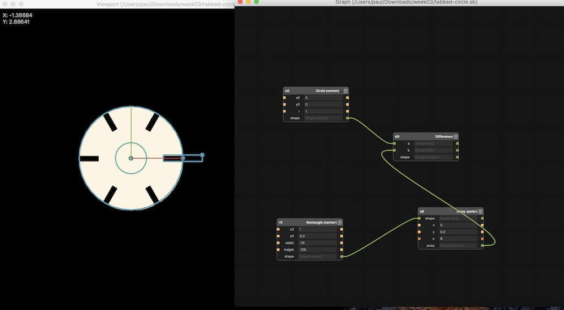
Task: Click the r0 width input port
Action: (278, 243)
